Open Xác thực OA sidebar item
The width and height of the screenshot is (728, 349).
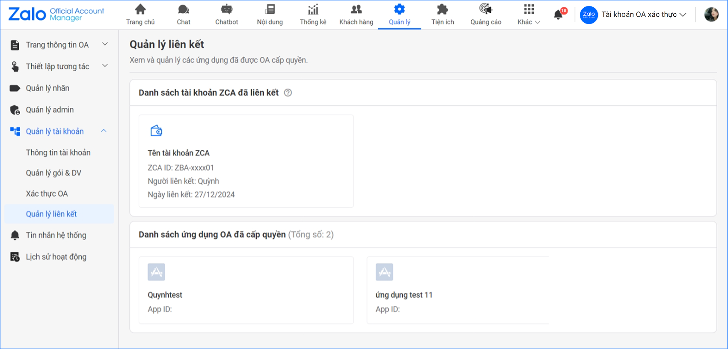(47, 194)
